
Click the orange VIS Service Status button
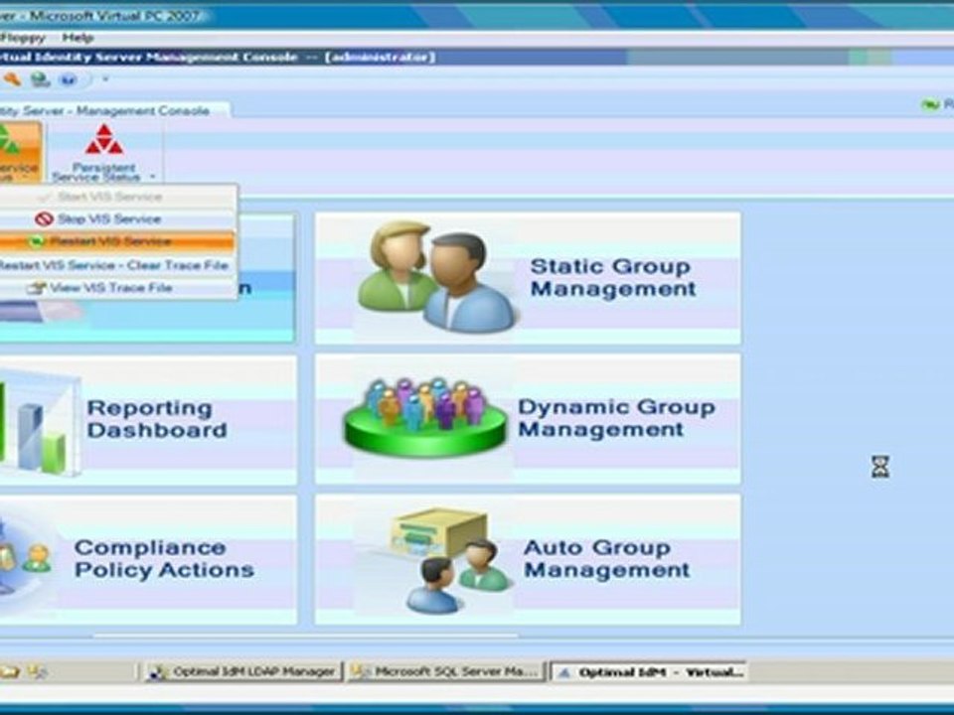pyautogui.click(x=20, y=152)
